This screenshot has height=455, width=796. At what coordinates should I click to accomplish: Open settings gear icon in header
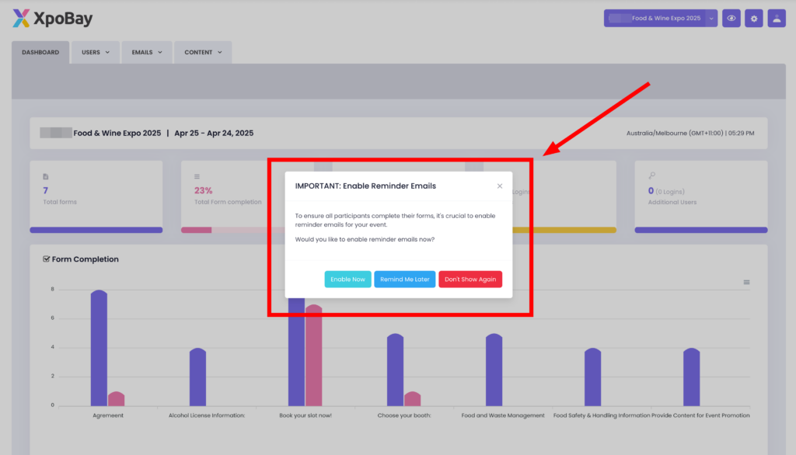[753, 19]
